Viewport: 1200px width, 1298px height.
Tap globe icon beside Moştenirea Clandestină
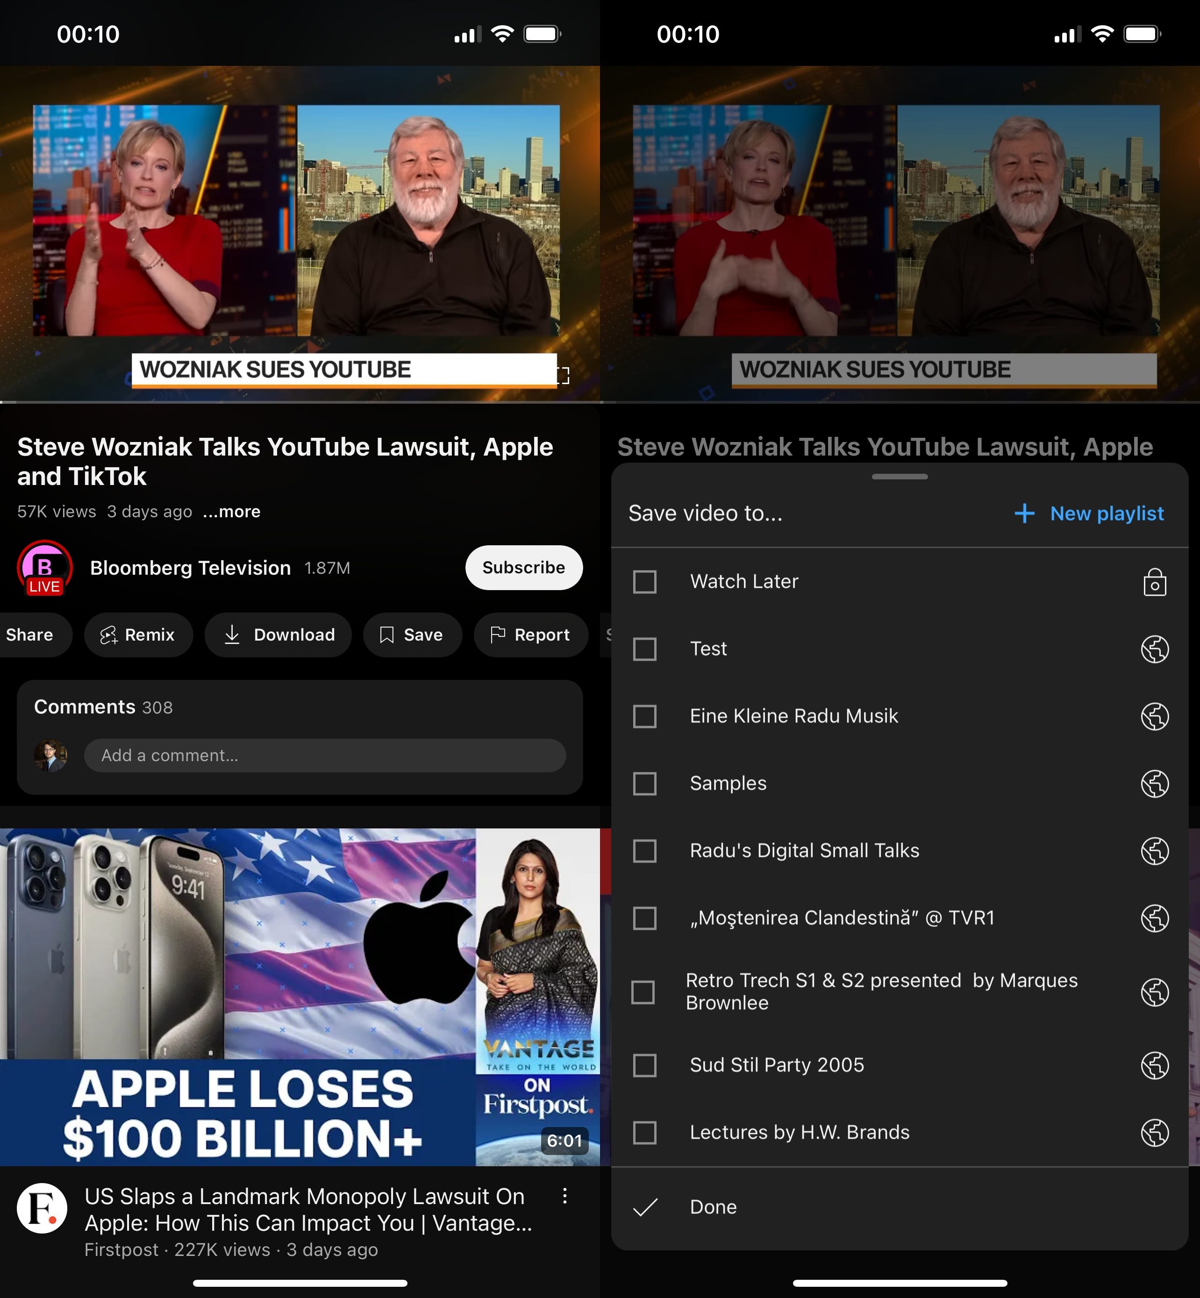tap(1155, 918)
